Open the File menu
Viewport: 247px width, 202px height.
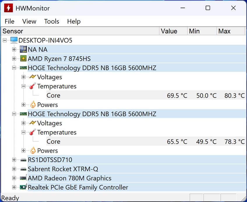9,21
